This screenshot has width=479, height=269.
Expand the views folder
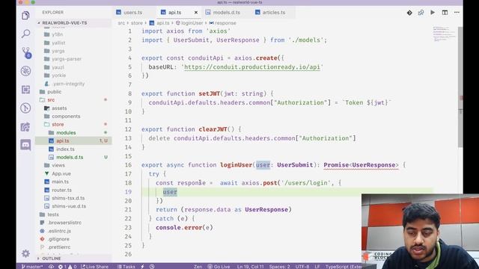click(58, 165)
